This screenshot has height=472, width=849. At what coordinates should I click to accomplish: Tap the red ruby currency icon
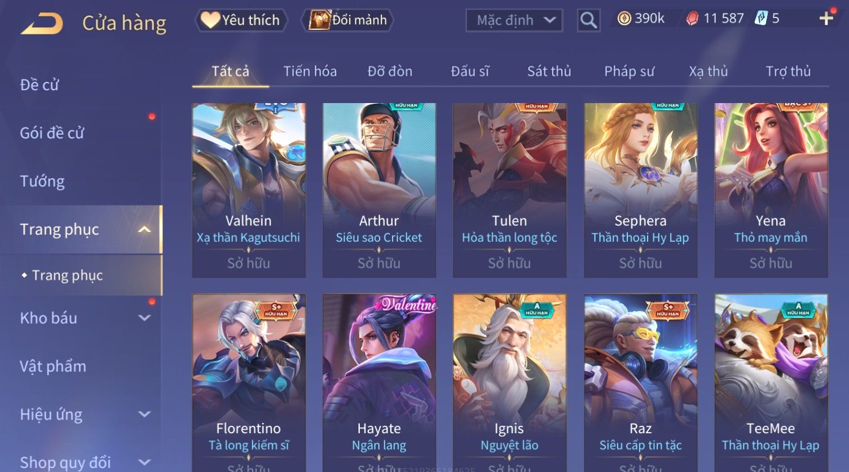click(692, 19)
